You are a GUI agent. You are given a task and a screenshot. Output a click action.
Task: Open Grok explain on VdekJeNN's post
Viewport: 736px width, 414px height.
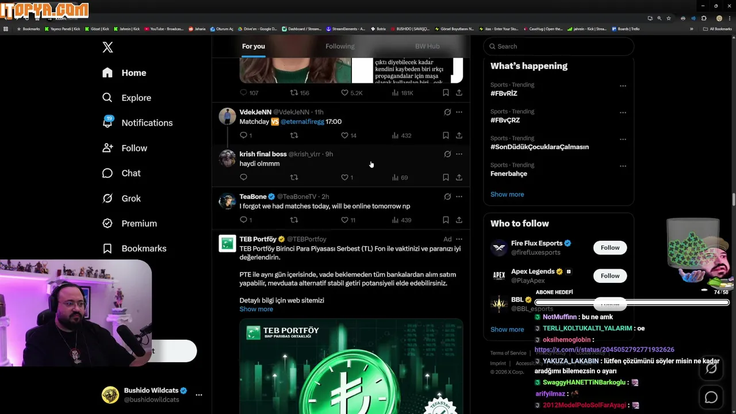pos(447,112)
